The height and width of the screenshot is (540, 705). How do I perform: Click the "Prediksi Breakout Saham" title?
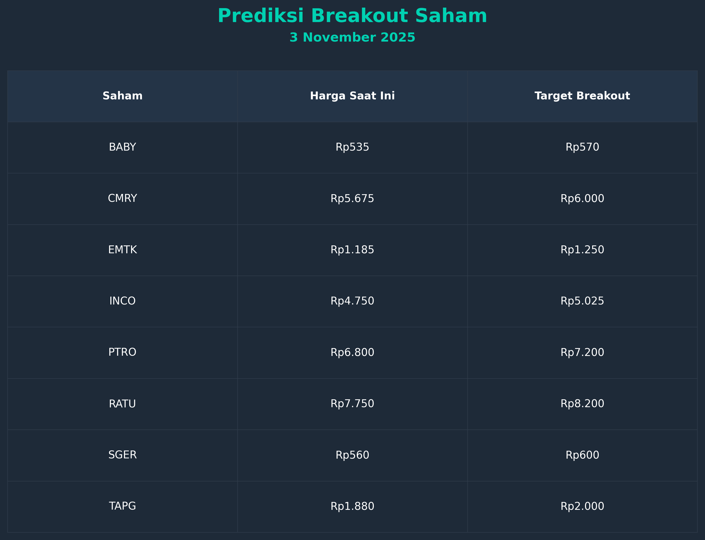click(352, 16)
